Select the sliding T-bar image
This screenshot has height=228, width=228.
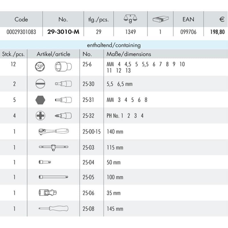click(x=54, y=147)
